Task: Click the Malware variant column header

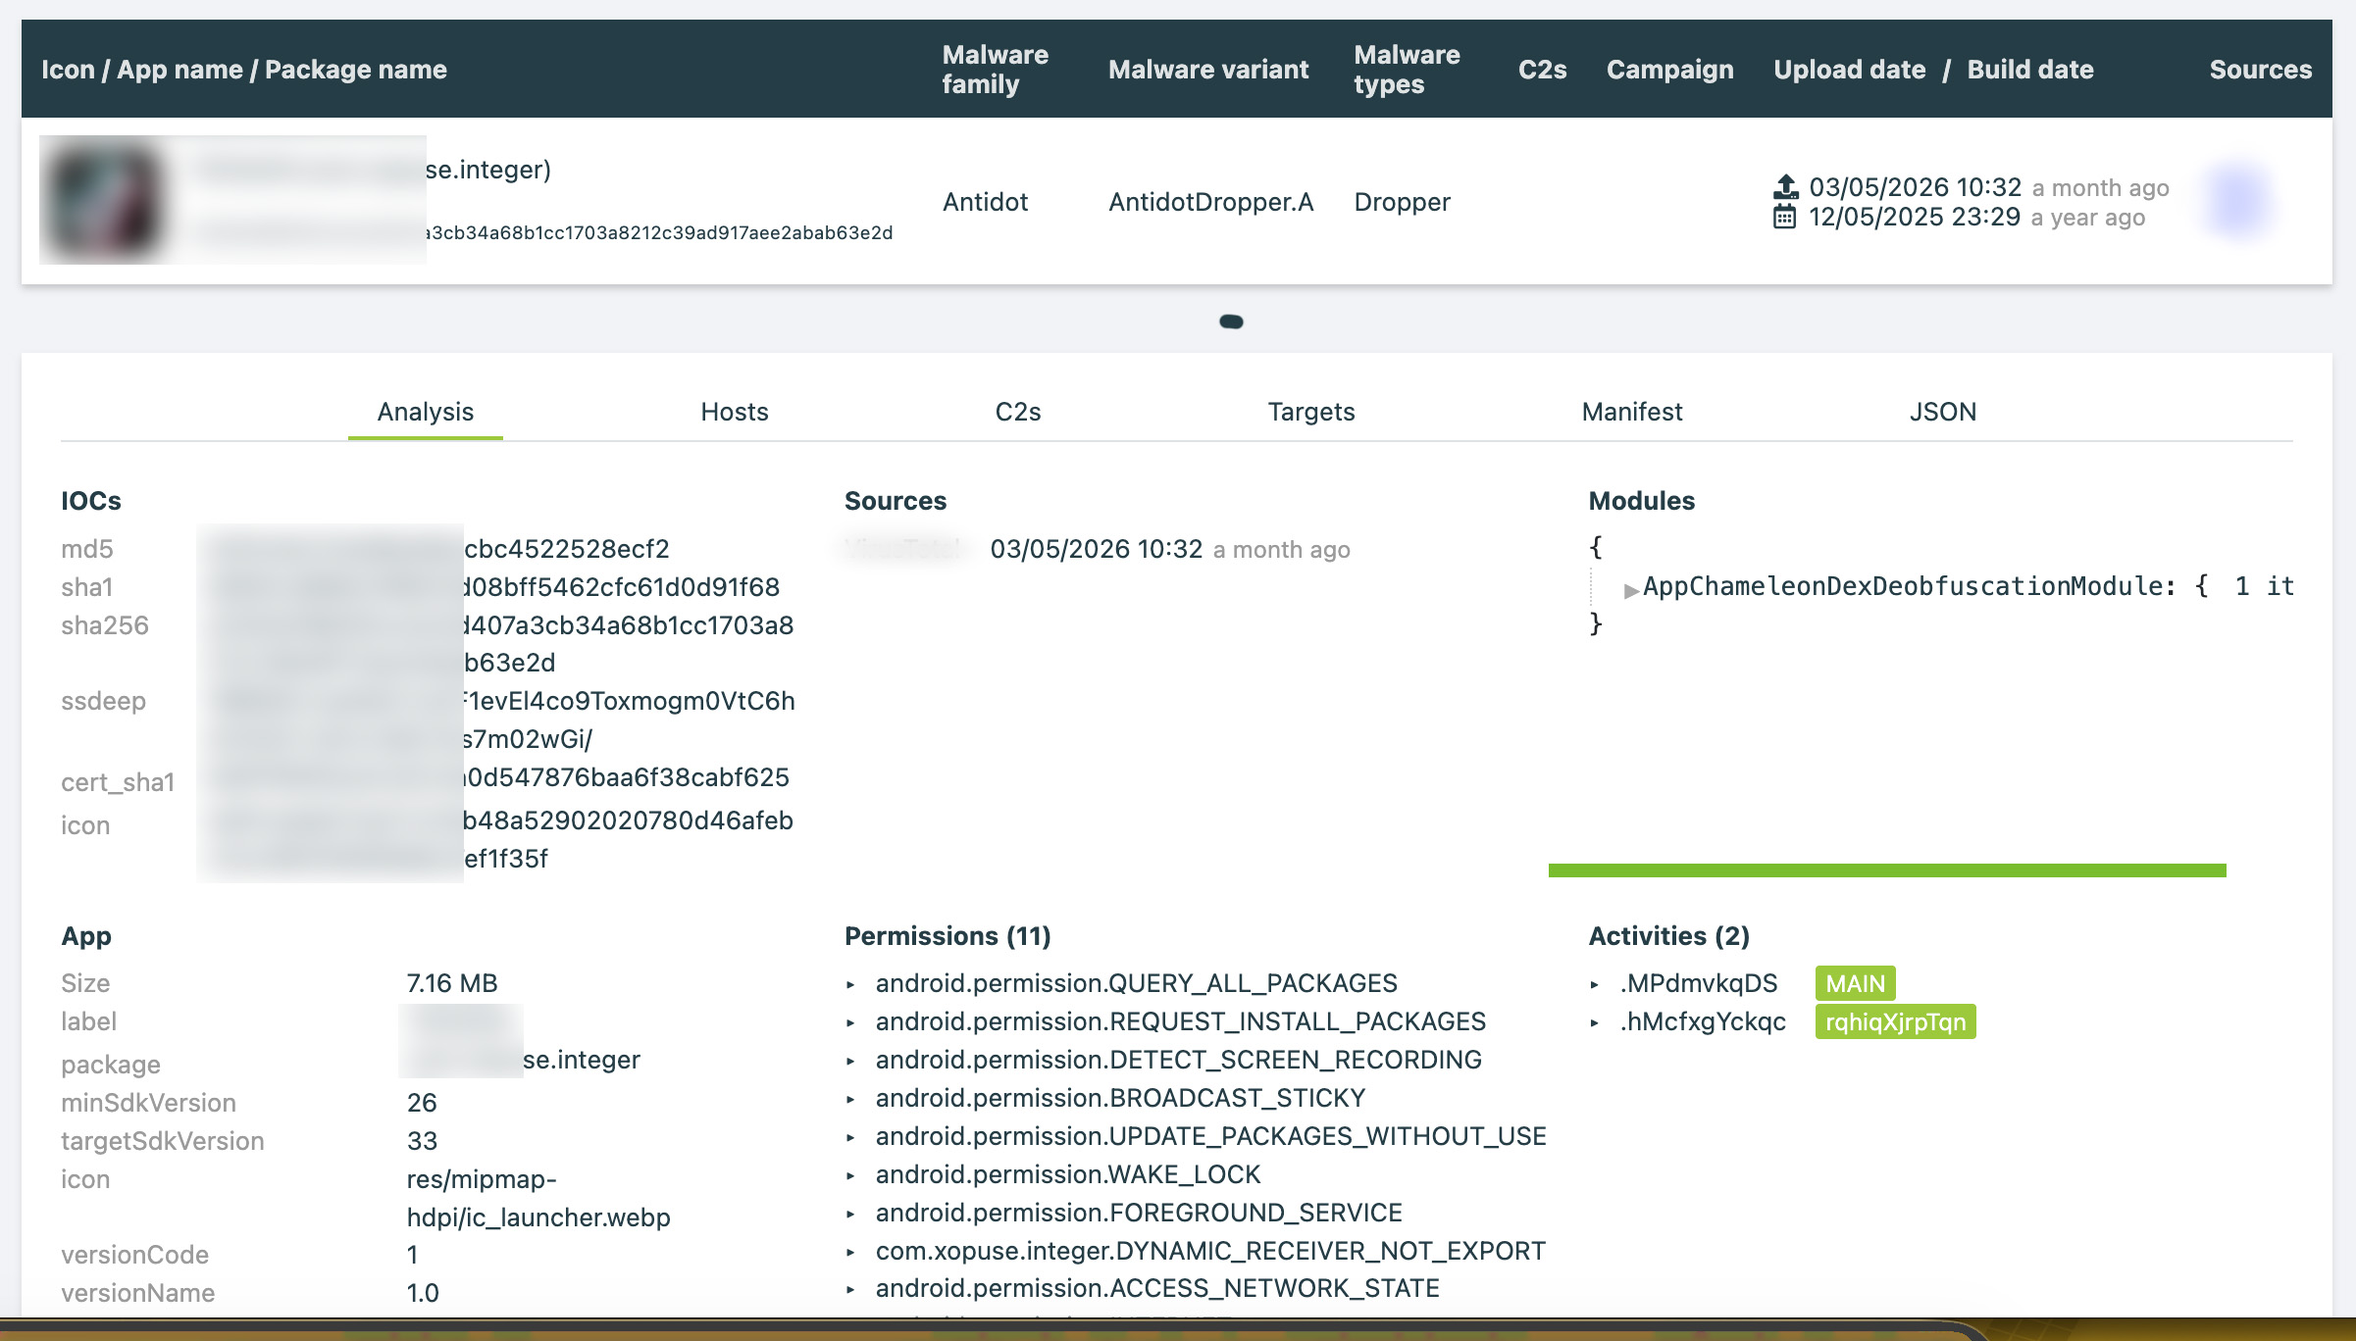Action: [1208, 70]
